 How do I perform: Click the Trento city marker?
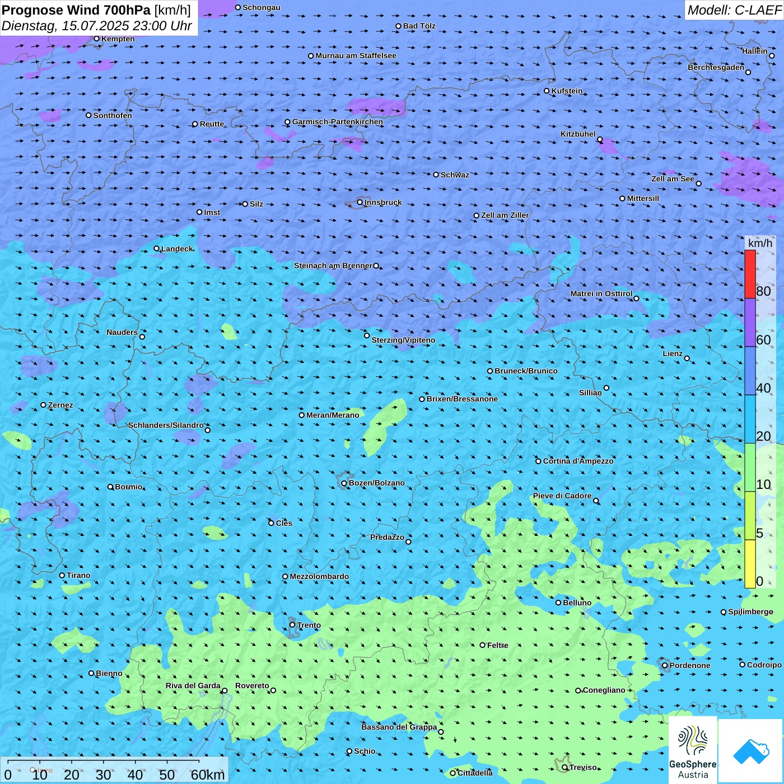pos(292,625)
